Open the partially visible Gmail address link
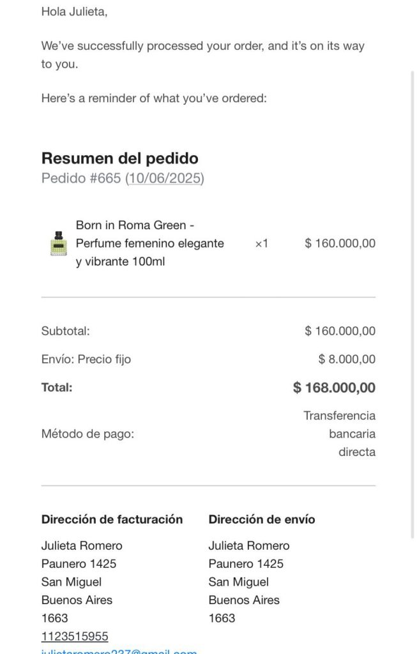 (119, 651)
